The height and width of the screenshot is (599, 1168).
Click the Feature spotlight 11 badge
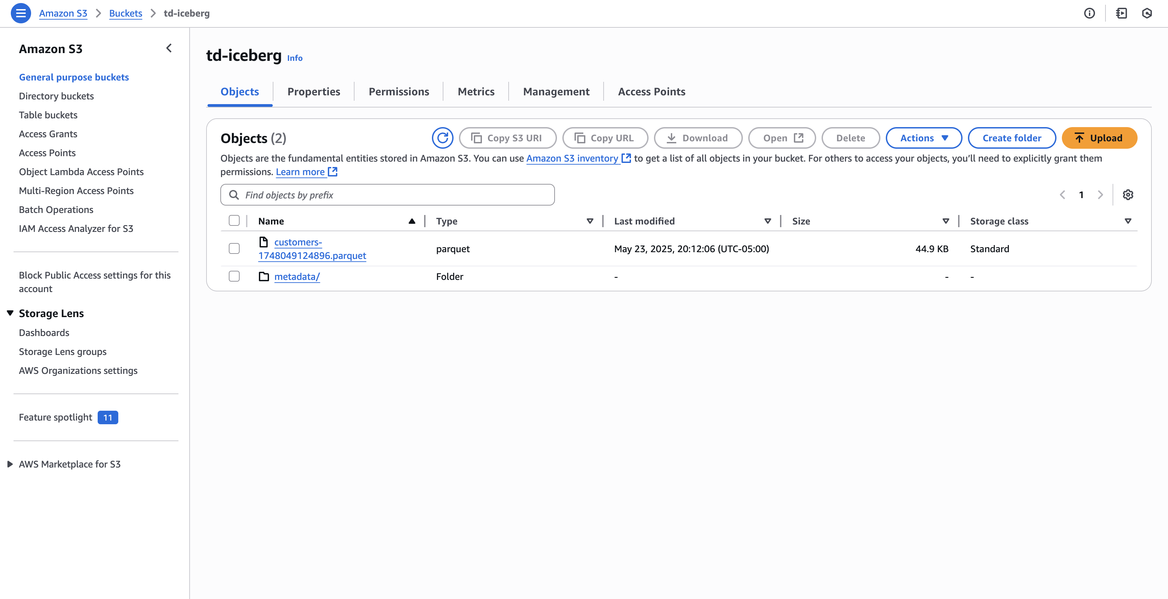click(108, 417)
